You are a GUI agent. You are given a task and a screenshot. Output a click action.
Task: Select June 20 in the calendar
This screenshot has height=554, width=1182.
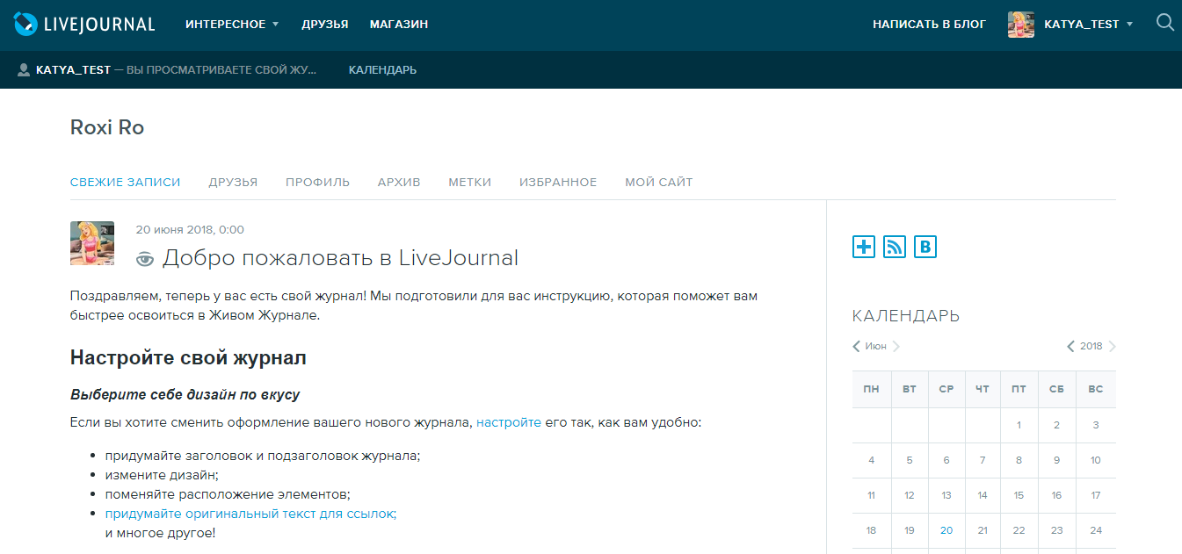coord(946,529)
